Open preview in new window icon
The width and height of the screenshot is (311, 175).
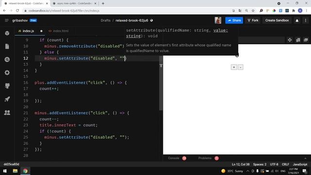coord(306,40)
